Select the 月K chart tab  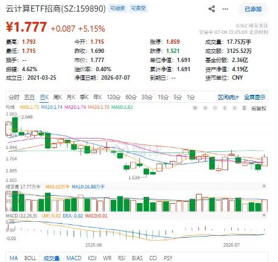coord(71,97)
